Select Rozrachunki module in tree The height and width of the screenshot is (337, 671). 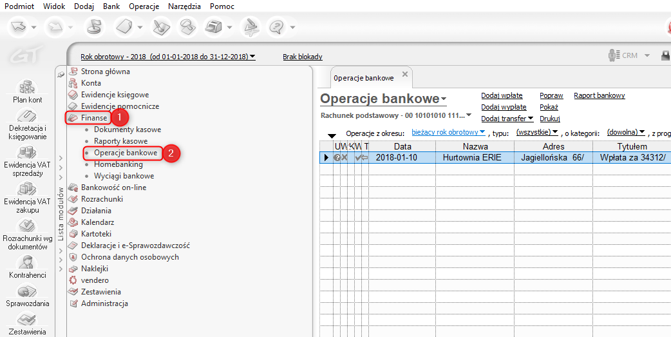[x=102, y=199]
